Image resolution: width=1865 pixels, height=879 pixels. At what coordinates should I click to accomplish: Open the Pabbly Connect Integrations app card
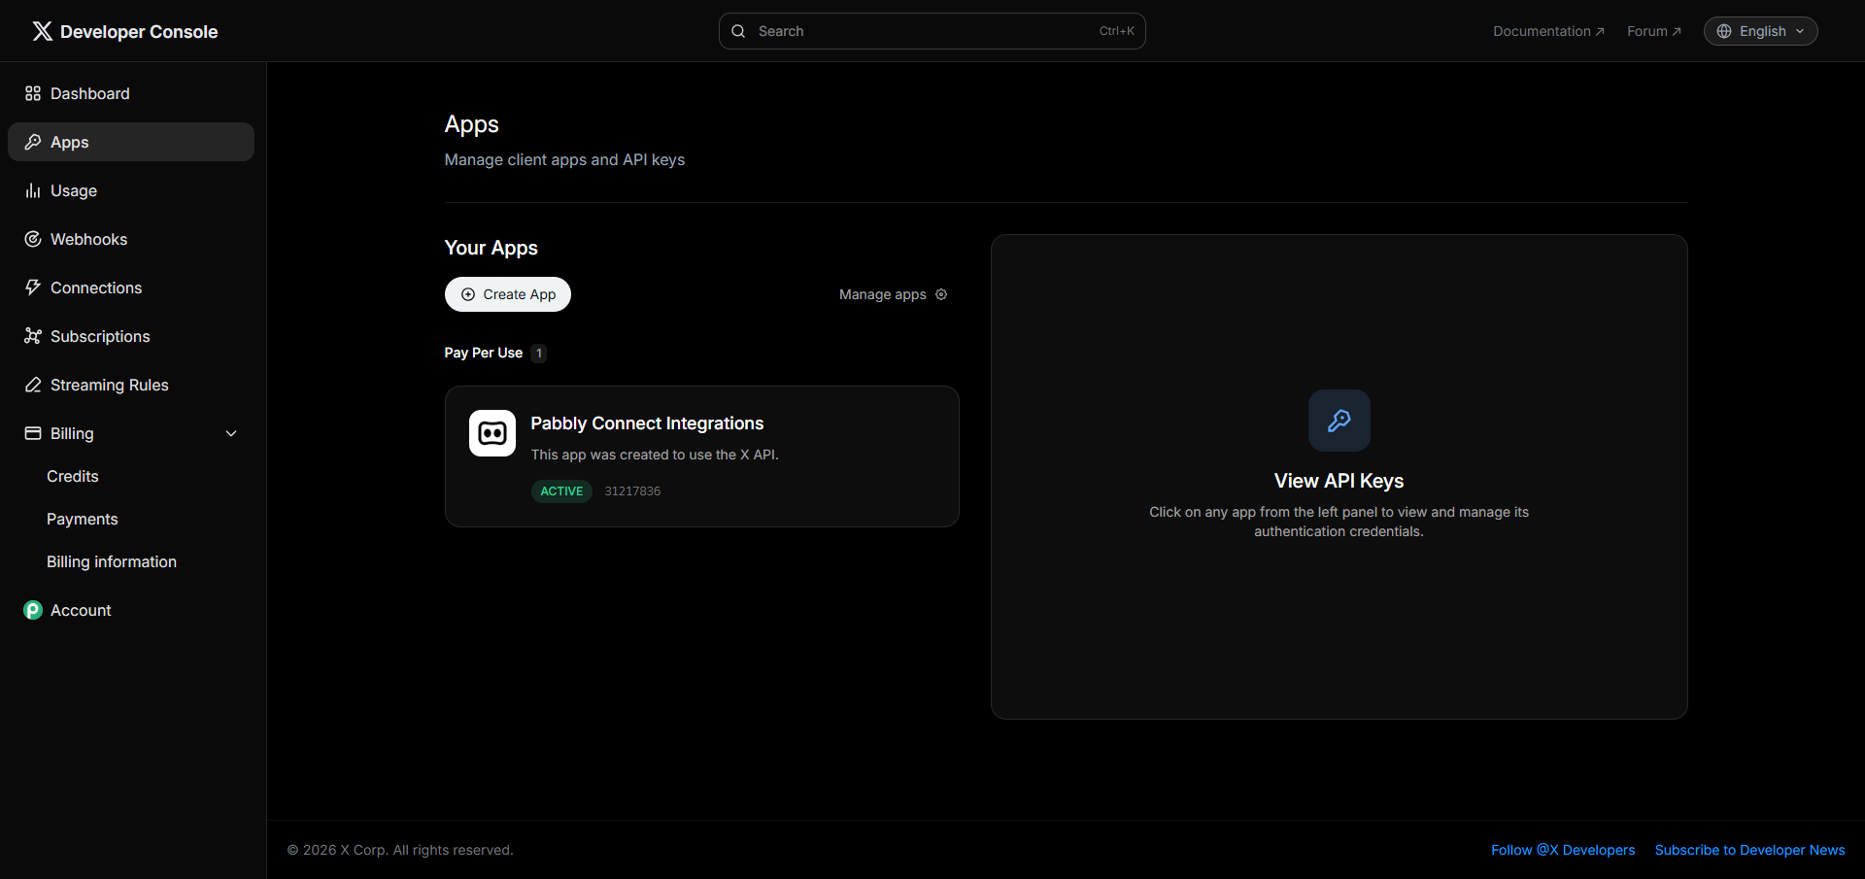coord(701,456)
